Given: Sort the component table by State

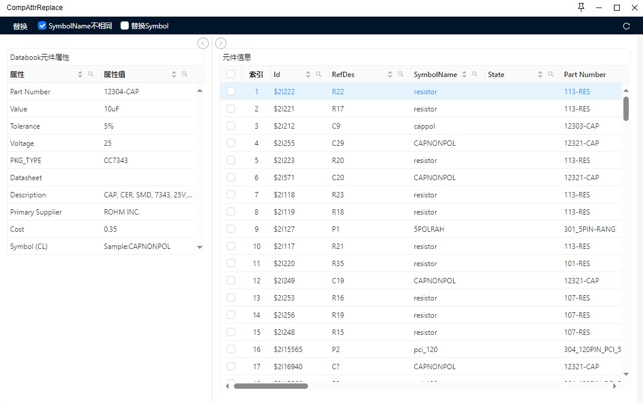Looking at the screenshot, I should pos(540,74).
